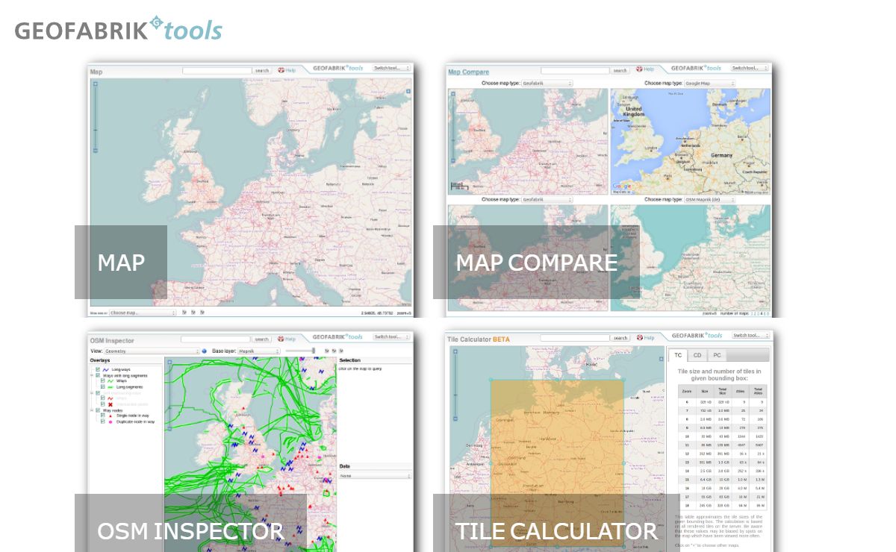This screenshot has height=552, width=896.
Task: Click search button in Map Compare thumbnail
Action: [620, 70]
